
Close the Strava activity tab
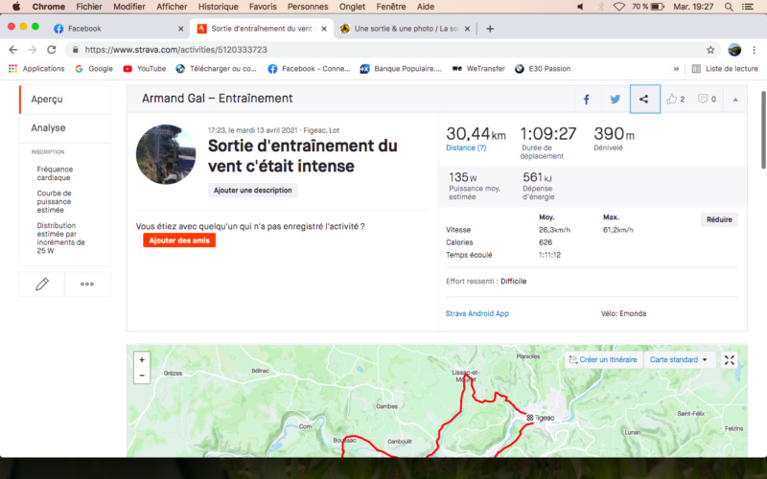point(324,29)
